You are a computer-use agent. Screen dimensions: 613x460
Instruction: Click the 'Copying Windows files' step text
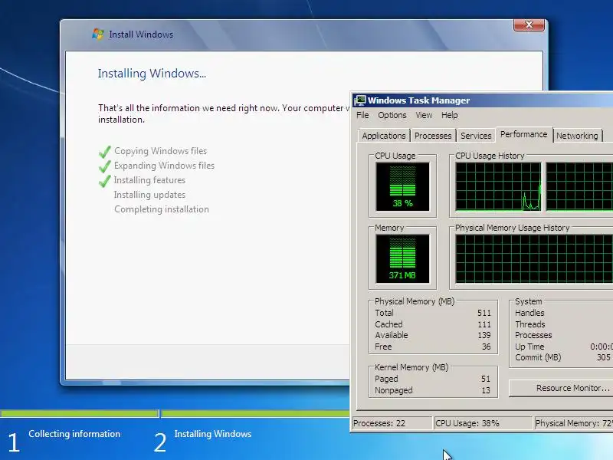(160, 151)
